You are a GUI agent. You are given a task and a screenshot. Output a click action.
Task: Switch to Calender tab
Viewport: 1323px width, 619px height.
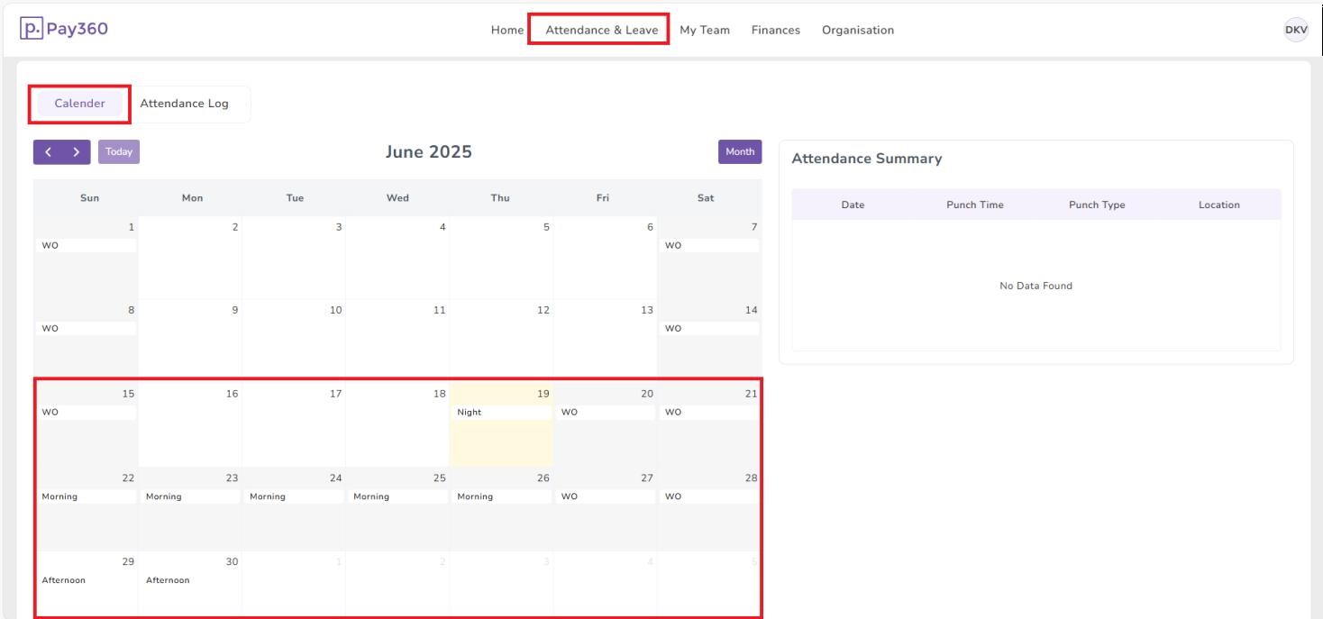(79, 104)
